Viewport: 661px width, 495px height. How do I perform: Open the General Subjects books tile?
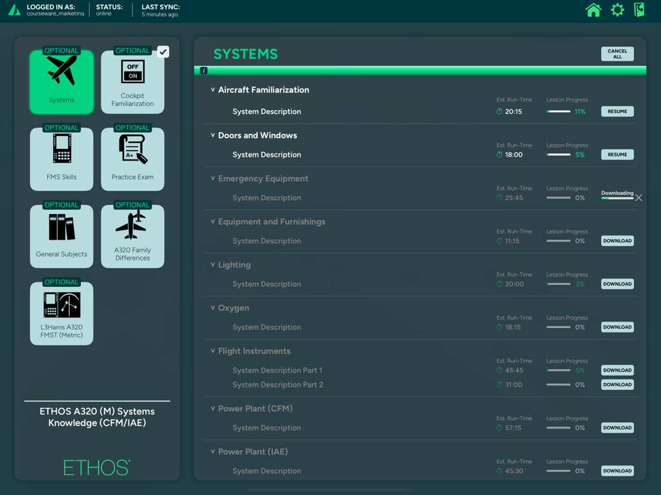(61, 236)
